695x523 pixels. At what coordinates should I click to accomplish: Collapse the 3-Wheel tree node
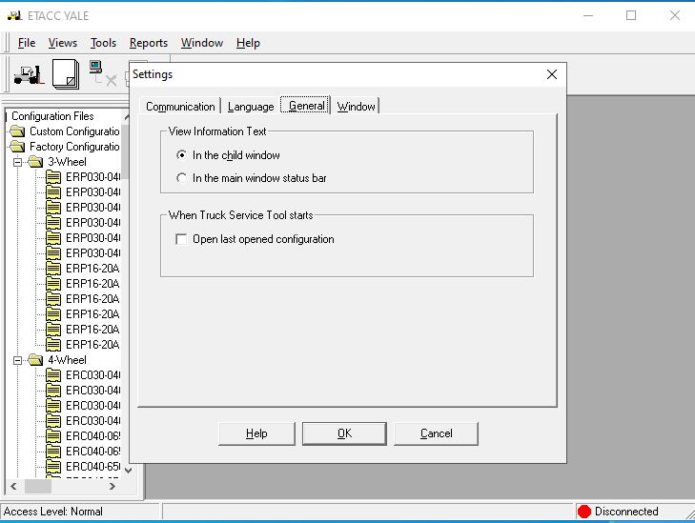[17, 162]
